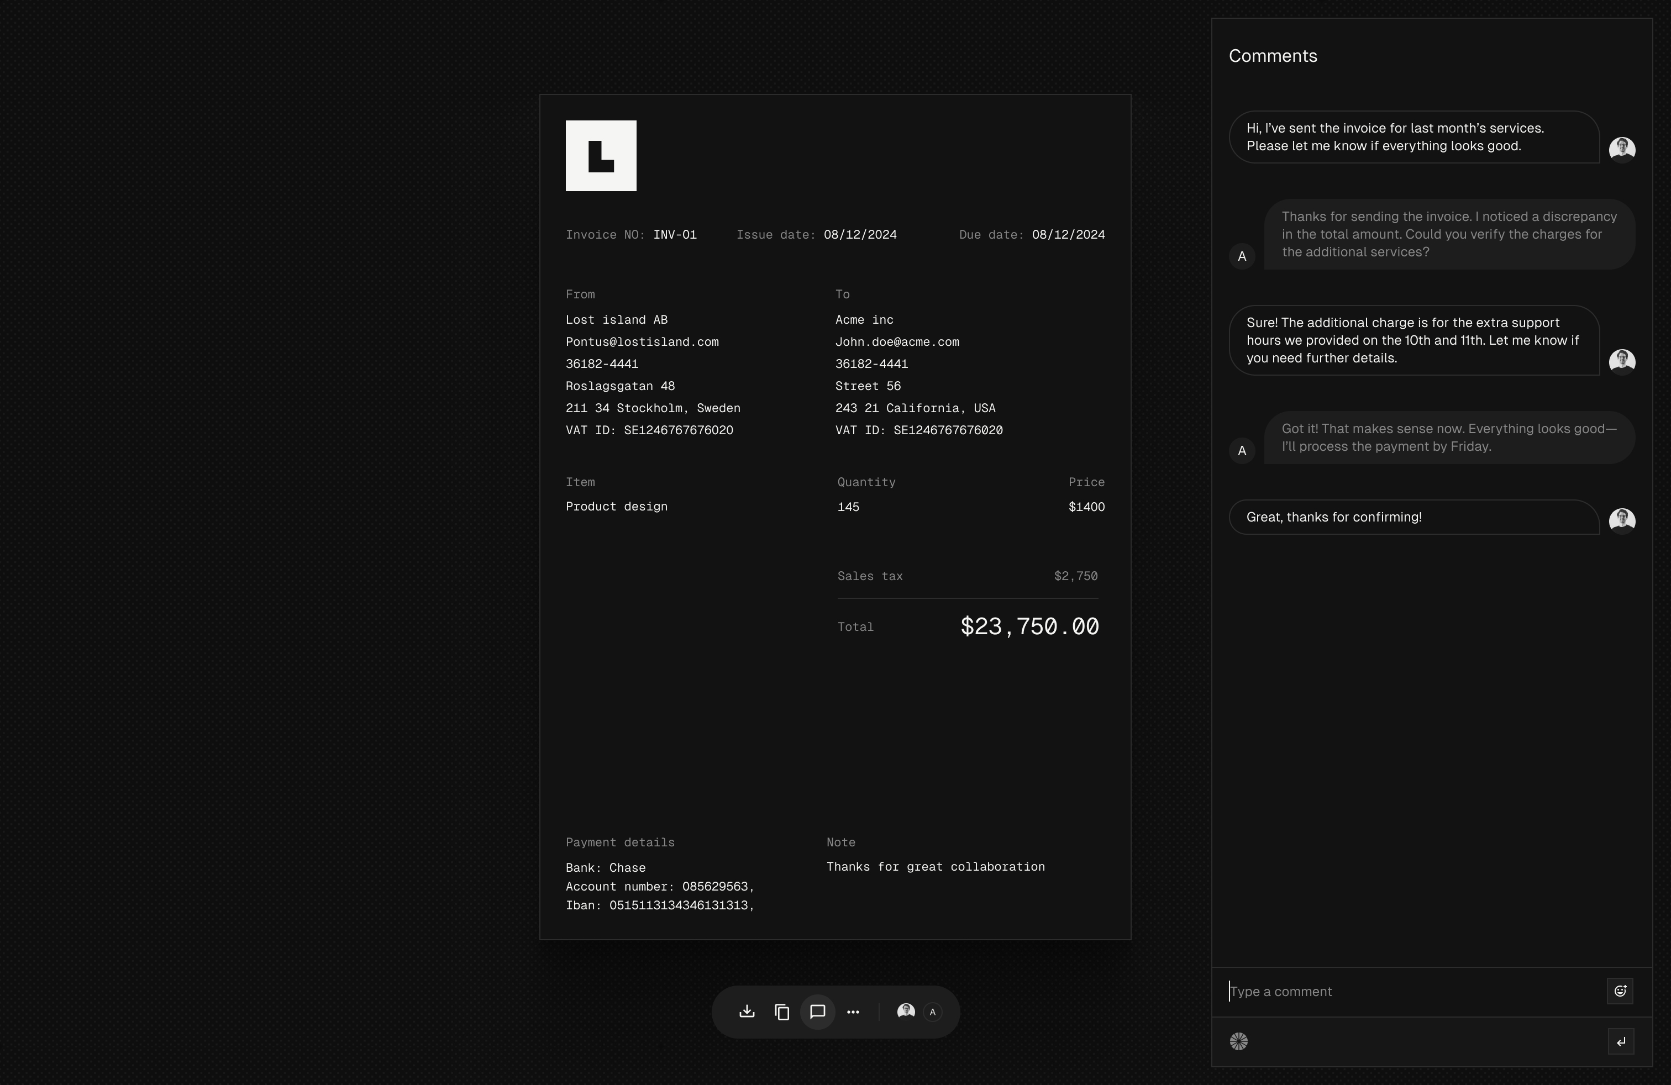Select the Comments panel heading

tap(1273, 55)
